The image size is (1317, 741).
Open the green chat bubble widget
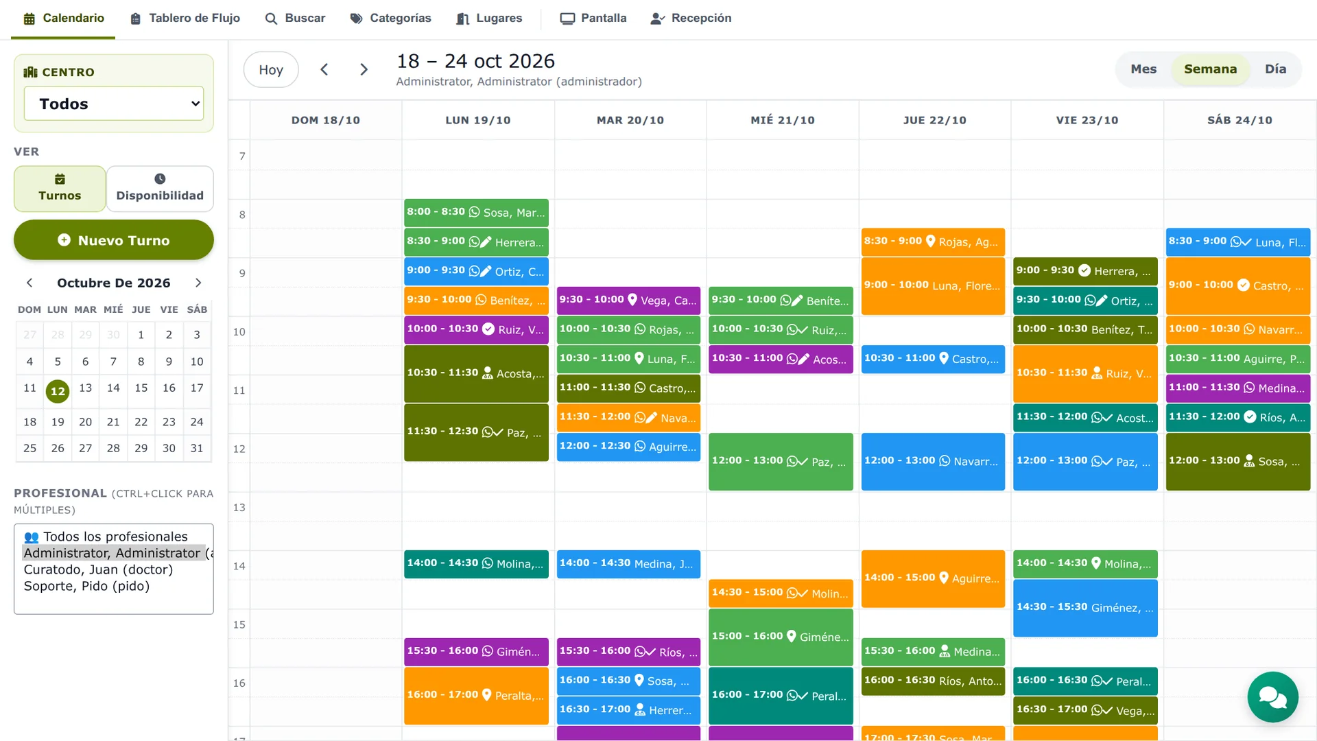(x=1272, y=697)
